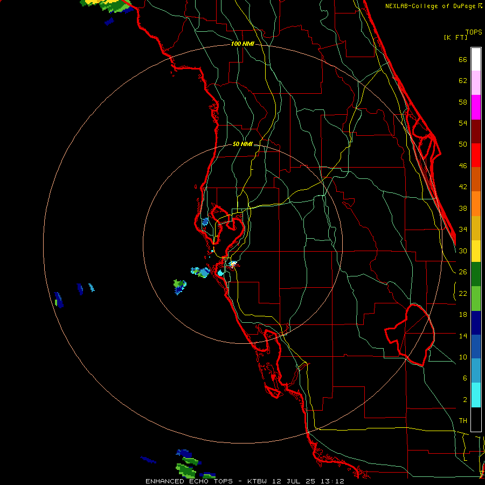The image size is (485, 485).
Task: Select the magenta legend swatch
Action: 476,107
